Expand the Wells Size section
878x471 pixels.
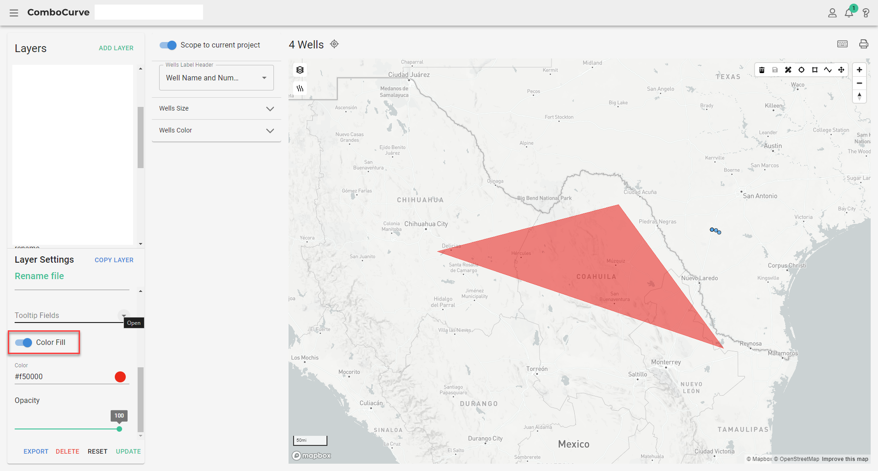(x=216, y=109)
